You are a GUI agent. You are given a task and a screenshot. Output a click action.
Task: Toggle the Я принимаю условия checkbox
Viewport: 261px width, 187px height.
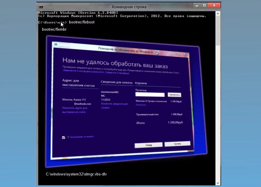[64, 137]
